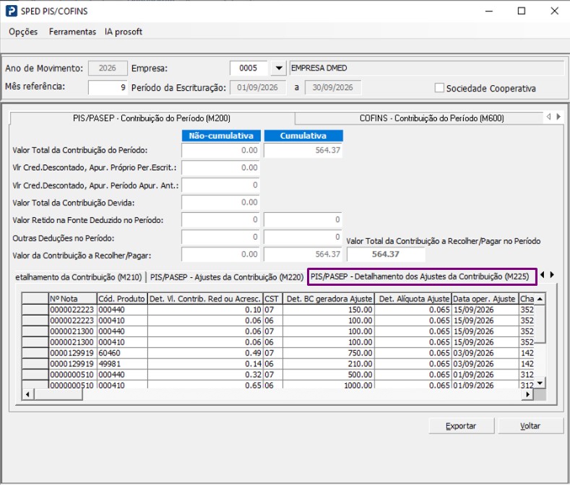
Task: Click the BC value 210.00 cell
Action: click(329, 364)
